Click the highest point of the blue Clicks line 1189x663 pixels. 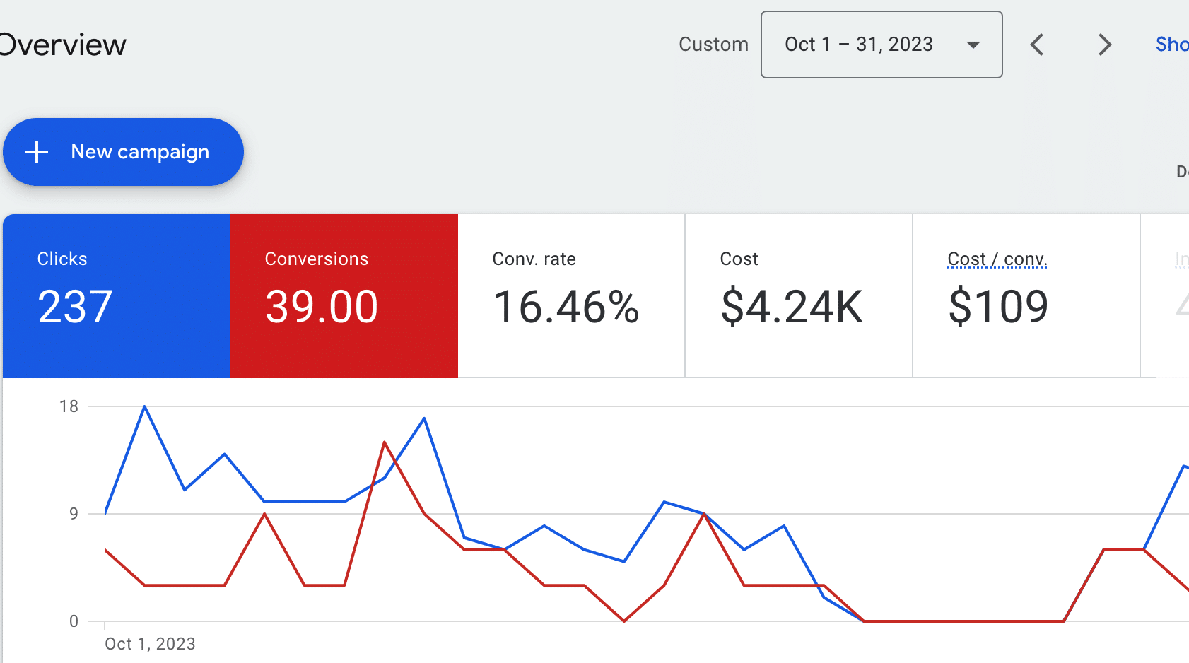coord(144,406)
